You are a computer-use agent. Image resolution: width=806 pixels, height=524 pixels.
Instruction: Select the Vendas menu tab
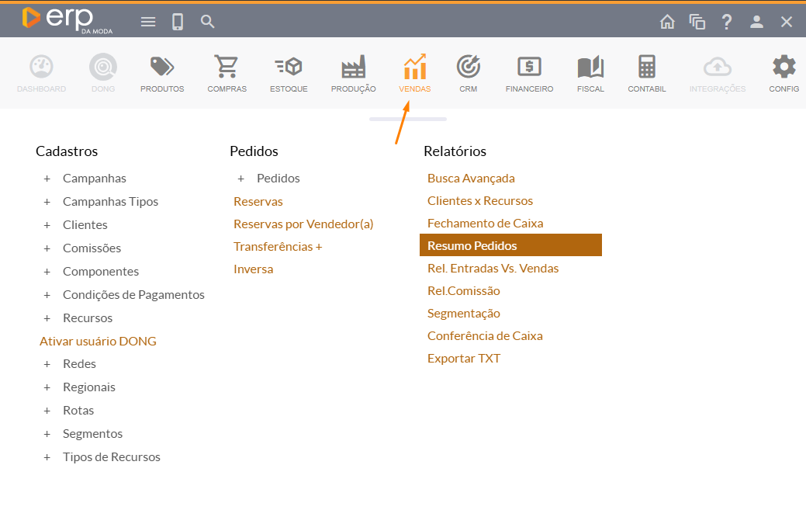(x=415, y=68)
